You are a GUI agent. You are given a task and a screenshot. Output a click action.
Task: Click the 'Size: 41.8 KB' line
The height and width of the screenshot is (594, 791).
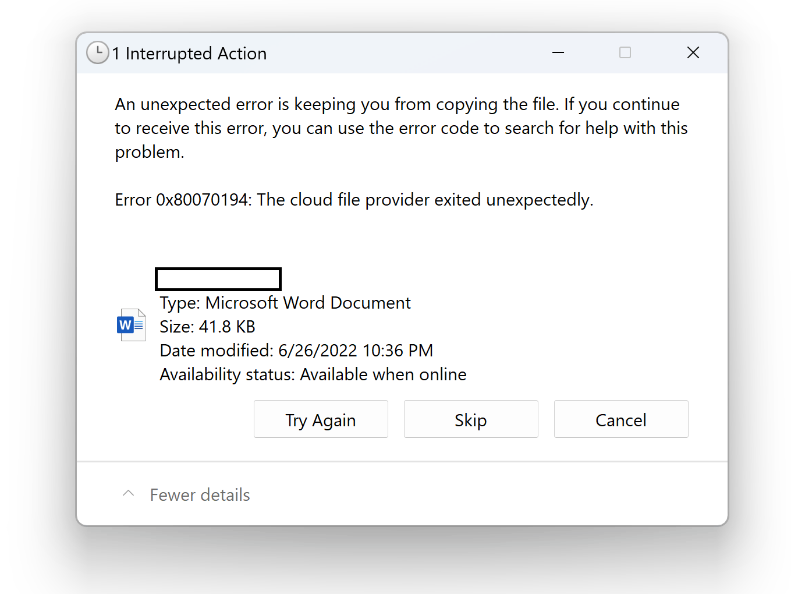[x=208, y=327]
